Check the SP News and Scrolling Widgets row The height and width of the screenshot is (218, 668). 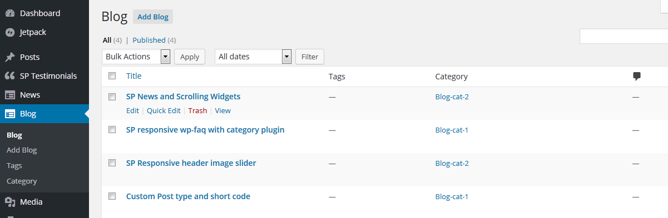[x=112, y=97]
